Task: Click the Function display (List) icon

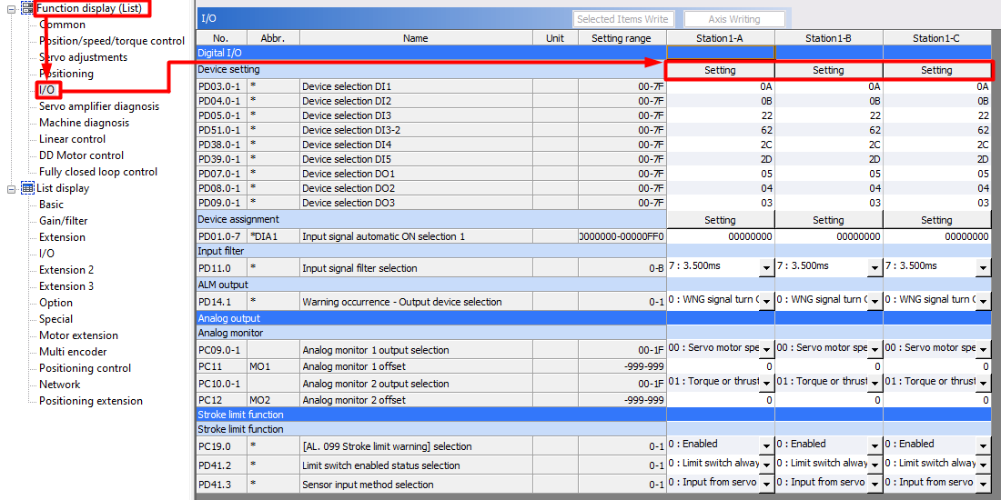Action: (x=27, y=8)
